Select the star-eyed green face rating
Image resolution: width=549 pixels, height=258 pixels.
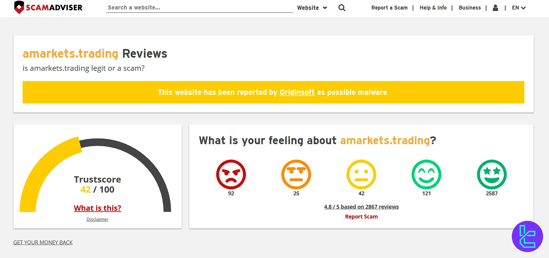pyautogui.click(x=492, y=174)
